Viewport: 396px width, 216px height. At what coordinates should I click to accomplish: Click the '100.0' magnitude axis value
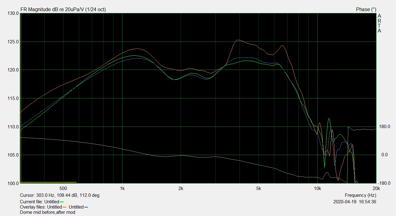tap(13, 184)
